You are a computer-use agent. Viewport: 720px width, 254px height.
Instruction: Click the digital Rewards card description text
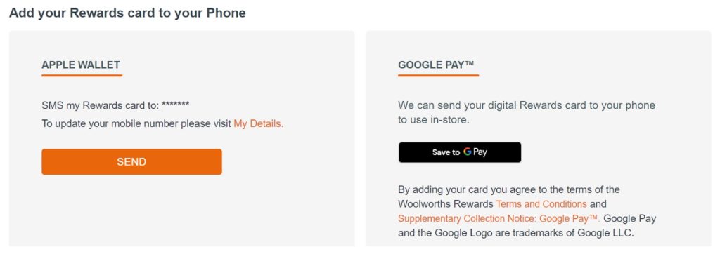[x=527, y=113]
